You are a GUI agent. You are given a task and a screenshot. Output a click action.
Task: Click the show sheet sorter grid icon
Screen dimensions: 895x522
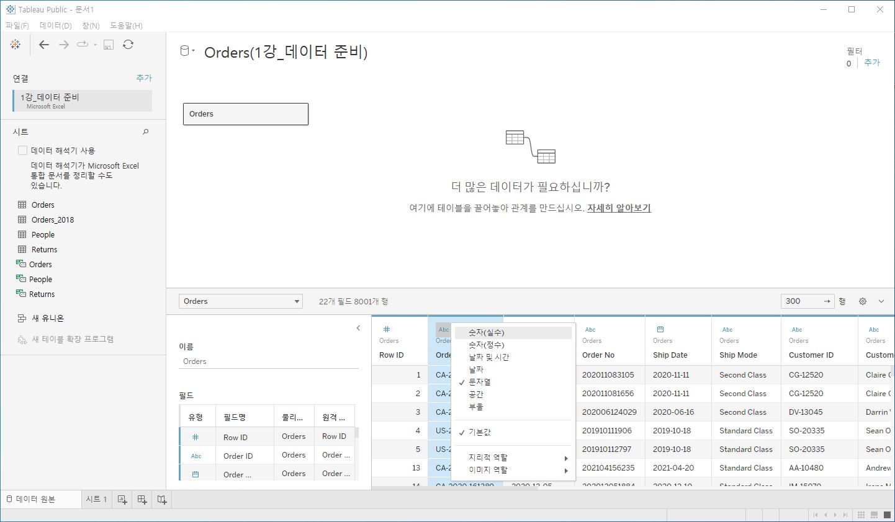tap(861, 515)
